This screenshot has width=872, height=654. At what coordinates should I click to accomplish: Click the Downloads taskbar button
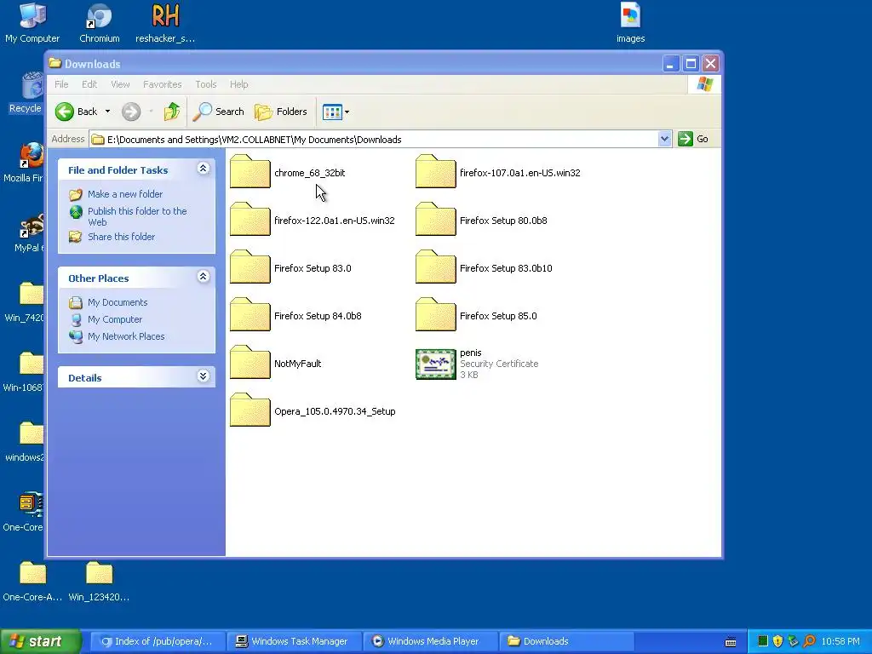click(x=566, y=641)
